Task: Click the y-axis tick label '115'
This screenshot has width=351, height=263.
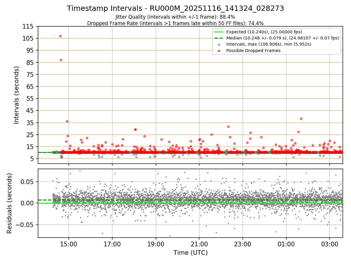Action: pos(28,27)
